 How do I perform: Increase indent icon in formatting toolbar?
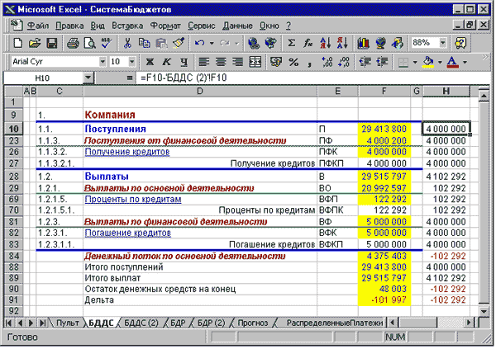pos(382,62)
